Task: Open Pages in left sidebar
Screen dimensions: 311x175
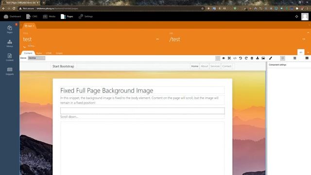Action: coord(10,29)
